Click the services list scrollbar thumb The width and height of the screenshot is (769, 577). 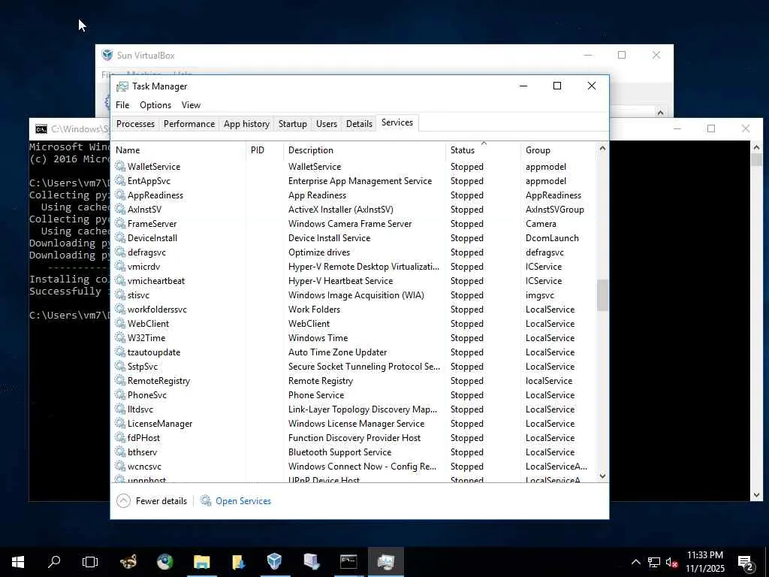point(602,295)
